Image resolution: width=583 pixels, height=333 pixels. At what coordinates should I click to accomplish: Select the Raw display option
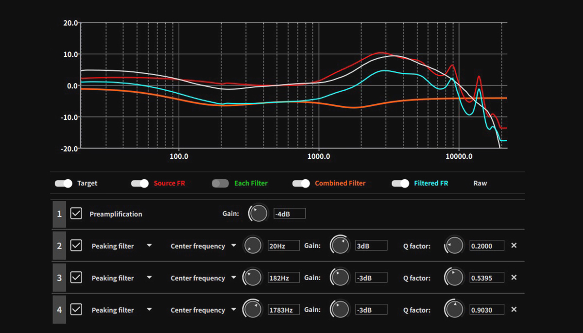pos(480,183)
